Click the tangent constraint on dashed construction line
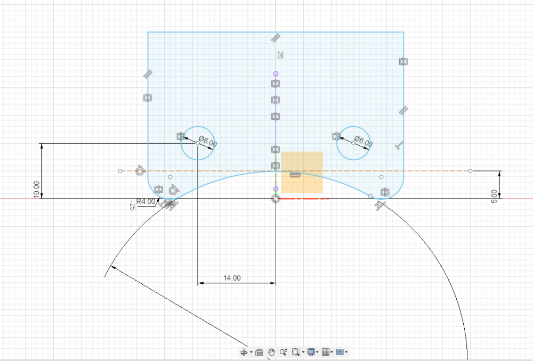 click(140, 170)
